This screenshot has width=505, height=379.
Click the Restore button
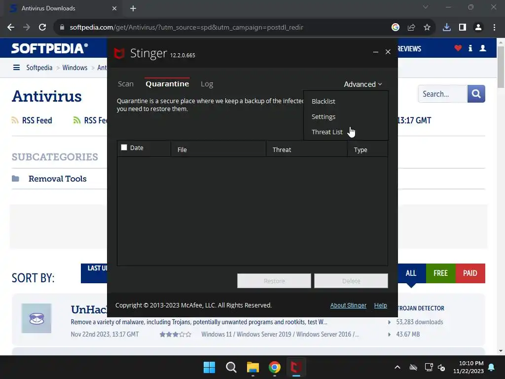pyautogui.click(x=274, y=281)
